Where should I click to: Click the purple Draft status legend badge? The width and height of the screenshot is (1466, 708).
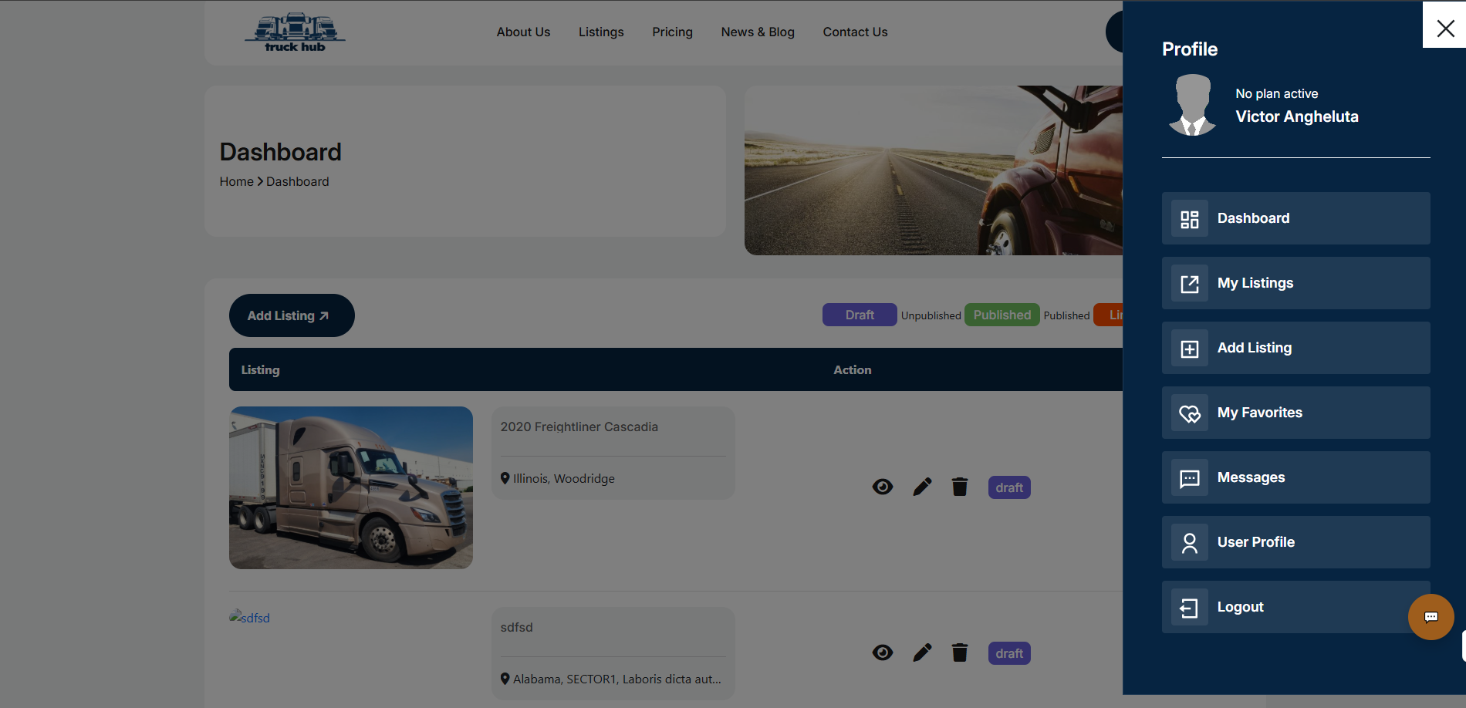[859, 315]
